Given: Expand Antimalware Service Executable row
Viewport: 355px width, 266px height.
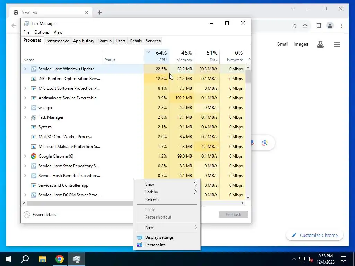Looking at the screenshot, I should 25,98.
